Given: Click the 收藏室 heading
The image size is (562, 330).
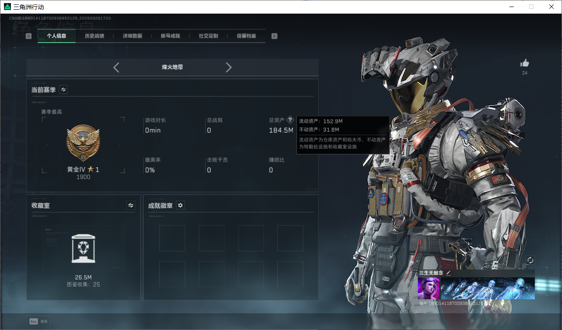Looking at the screenshot, I should [41, 205].
